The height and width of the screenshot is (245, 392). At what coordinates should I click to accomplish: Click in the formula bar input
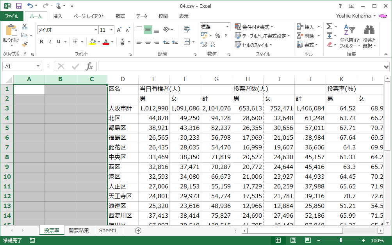pos(241,66)
